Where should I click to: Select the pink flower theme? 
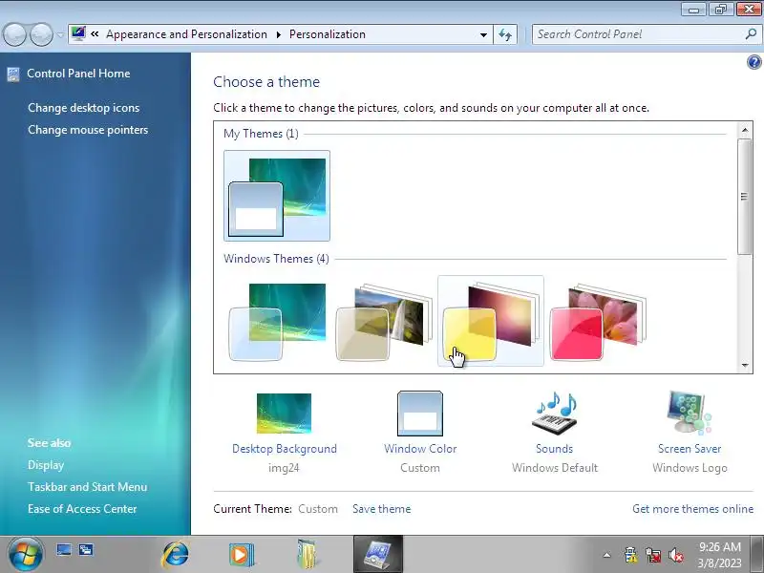(598, 322)
